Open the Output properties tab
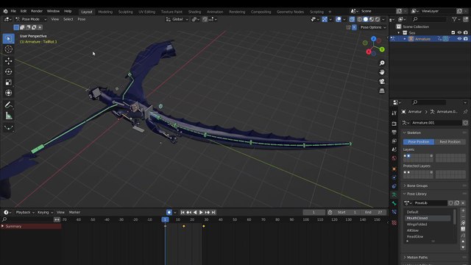 point(394,132)
